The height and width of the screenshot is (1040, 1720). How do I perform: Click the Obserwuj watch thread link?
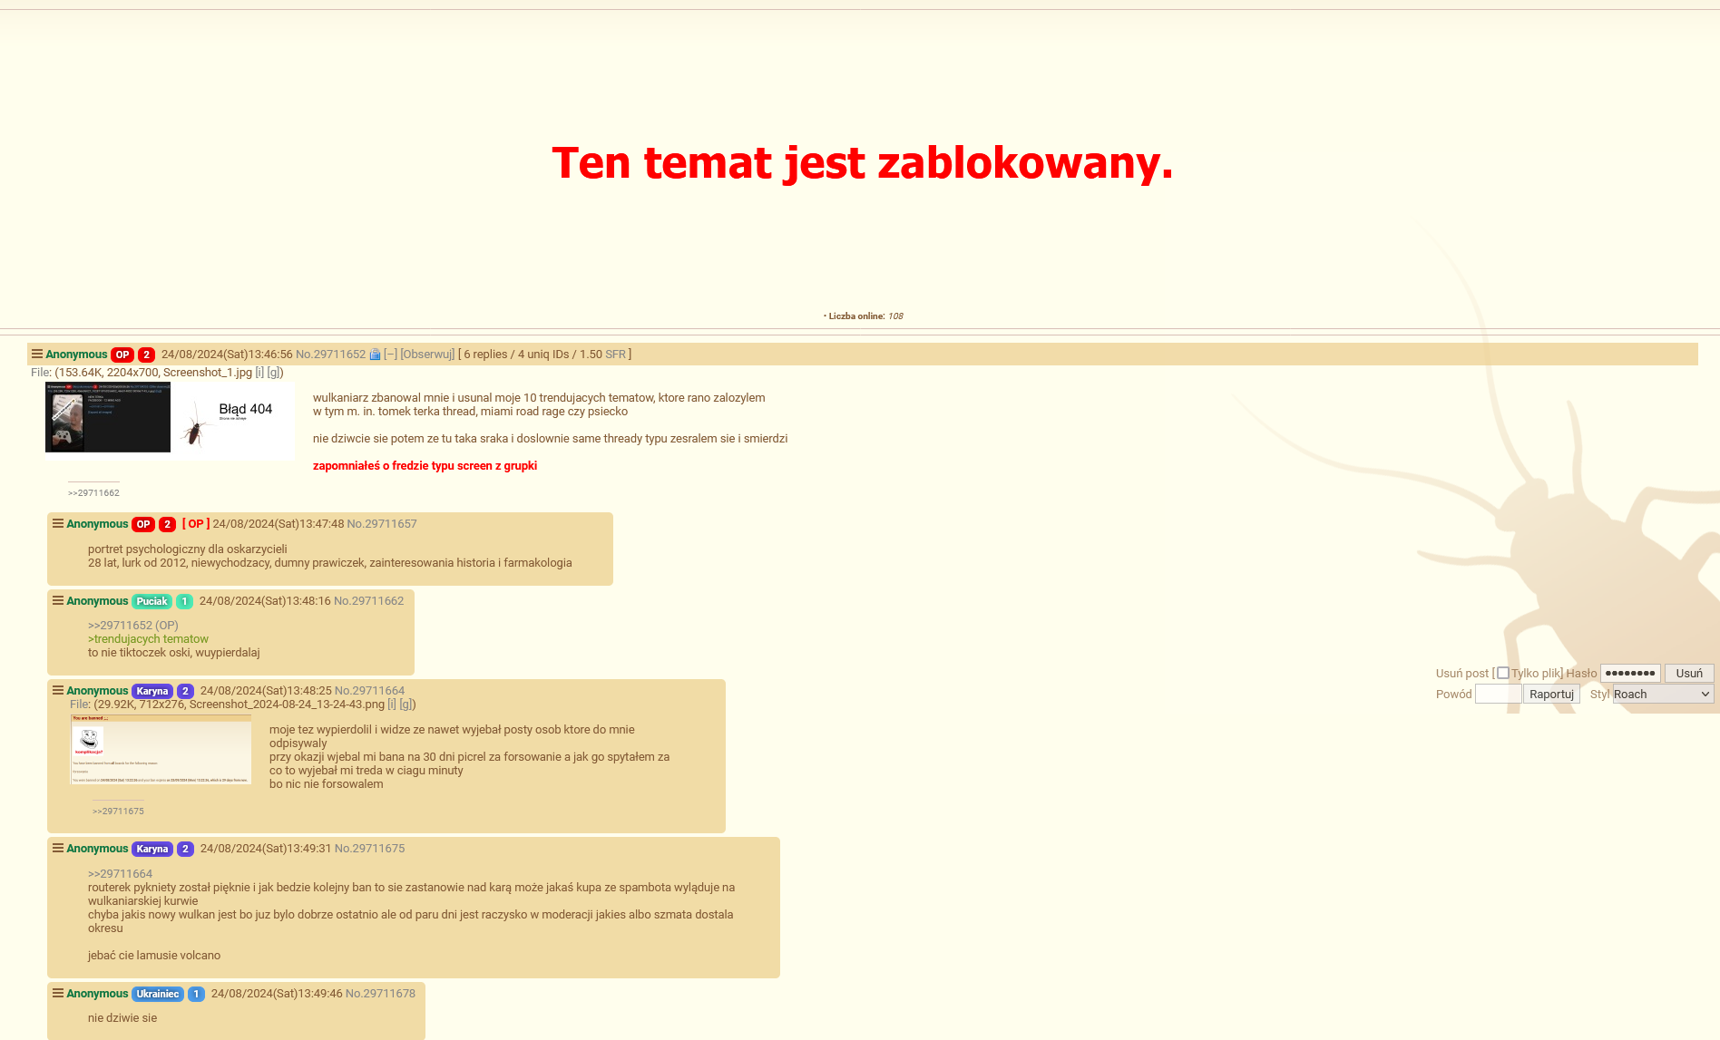click(427, 355)
